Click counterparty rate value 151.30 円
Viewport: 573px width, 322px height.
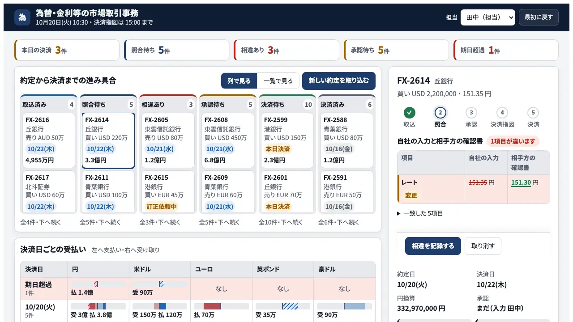(x=525, y=183)
